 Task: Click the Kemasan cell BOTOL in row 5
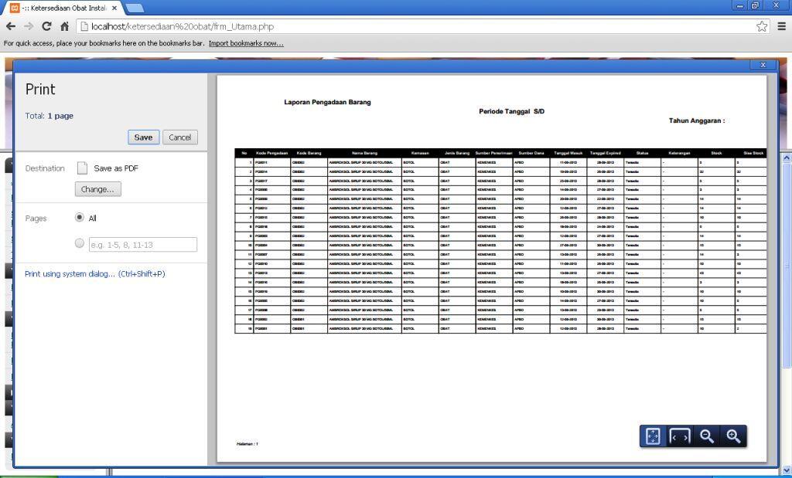[420, 199]
